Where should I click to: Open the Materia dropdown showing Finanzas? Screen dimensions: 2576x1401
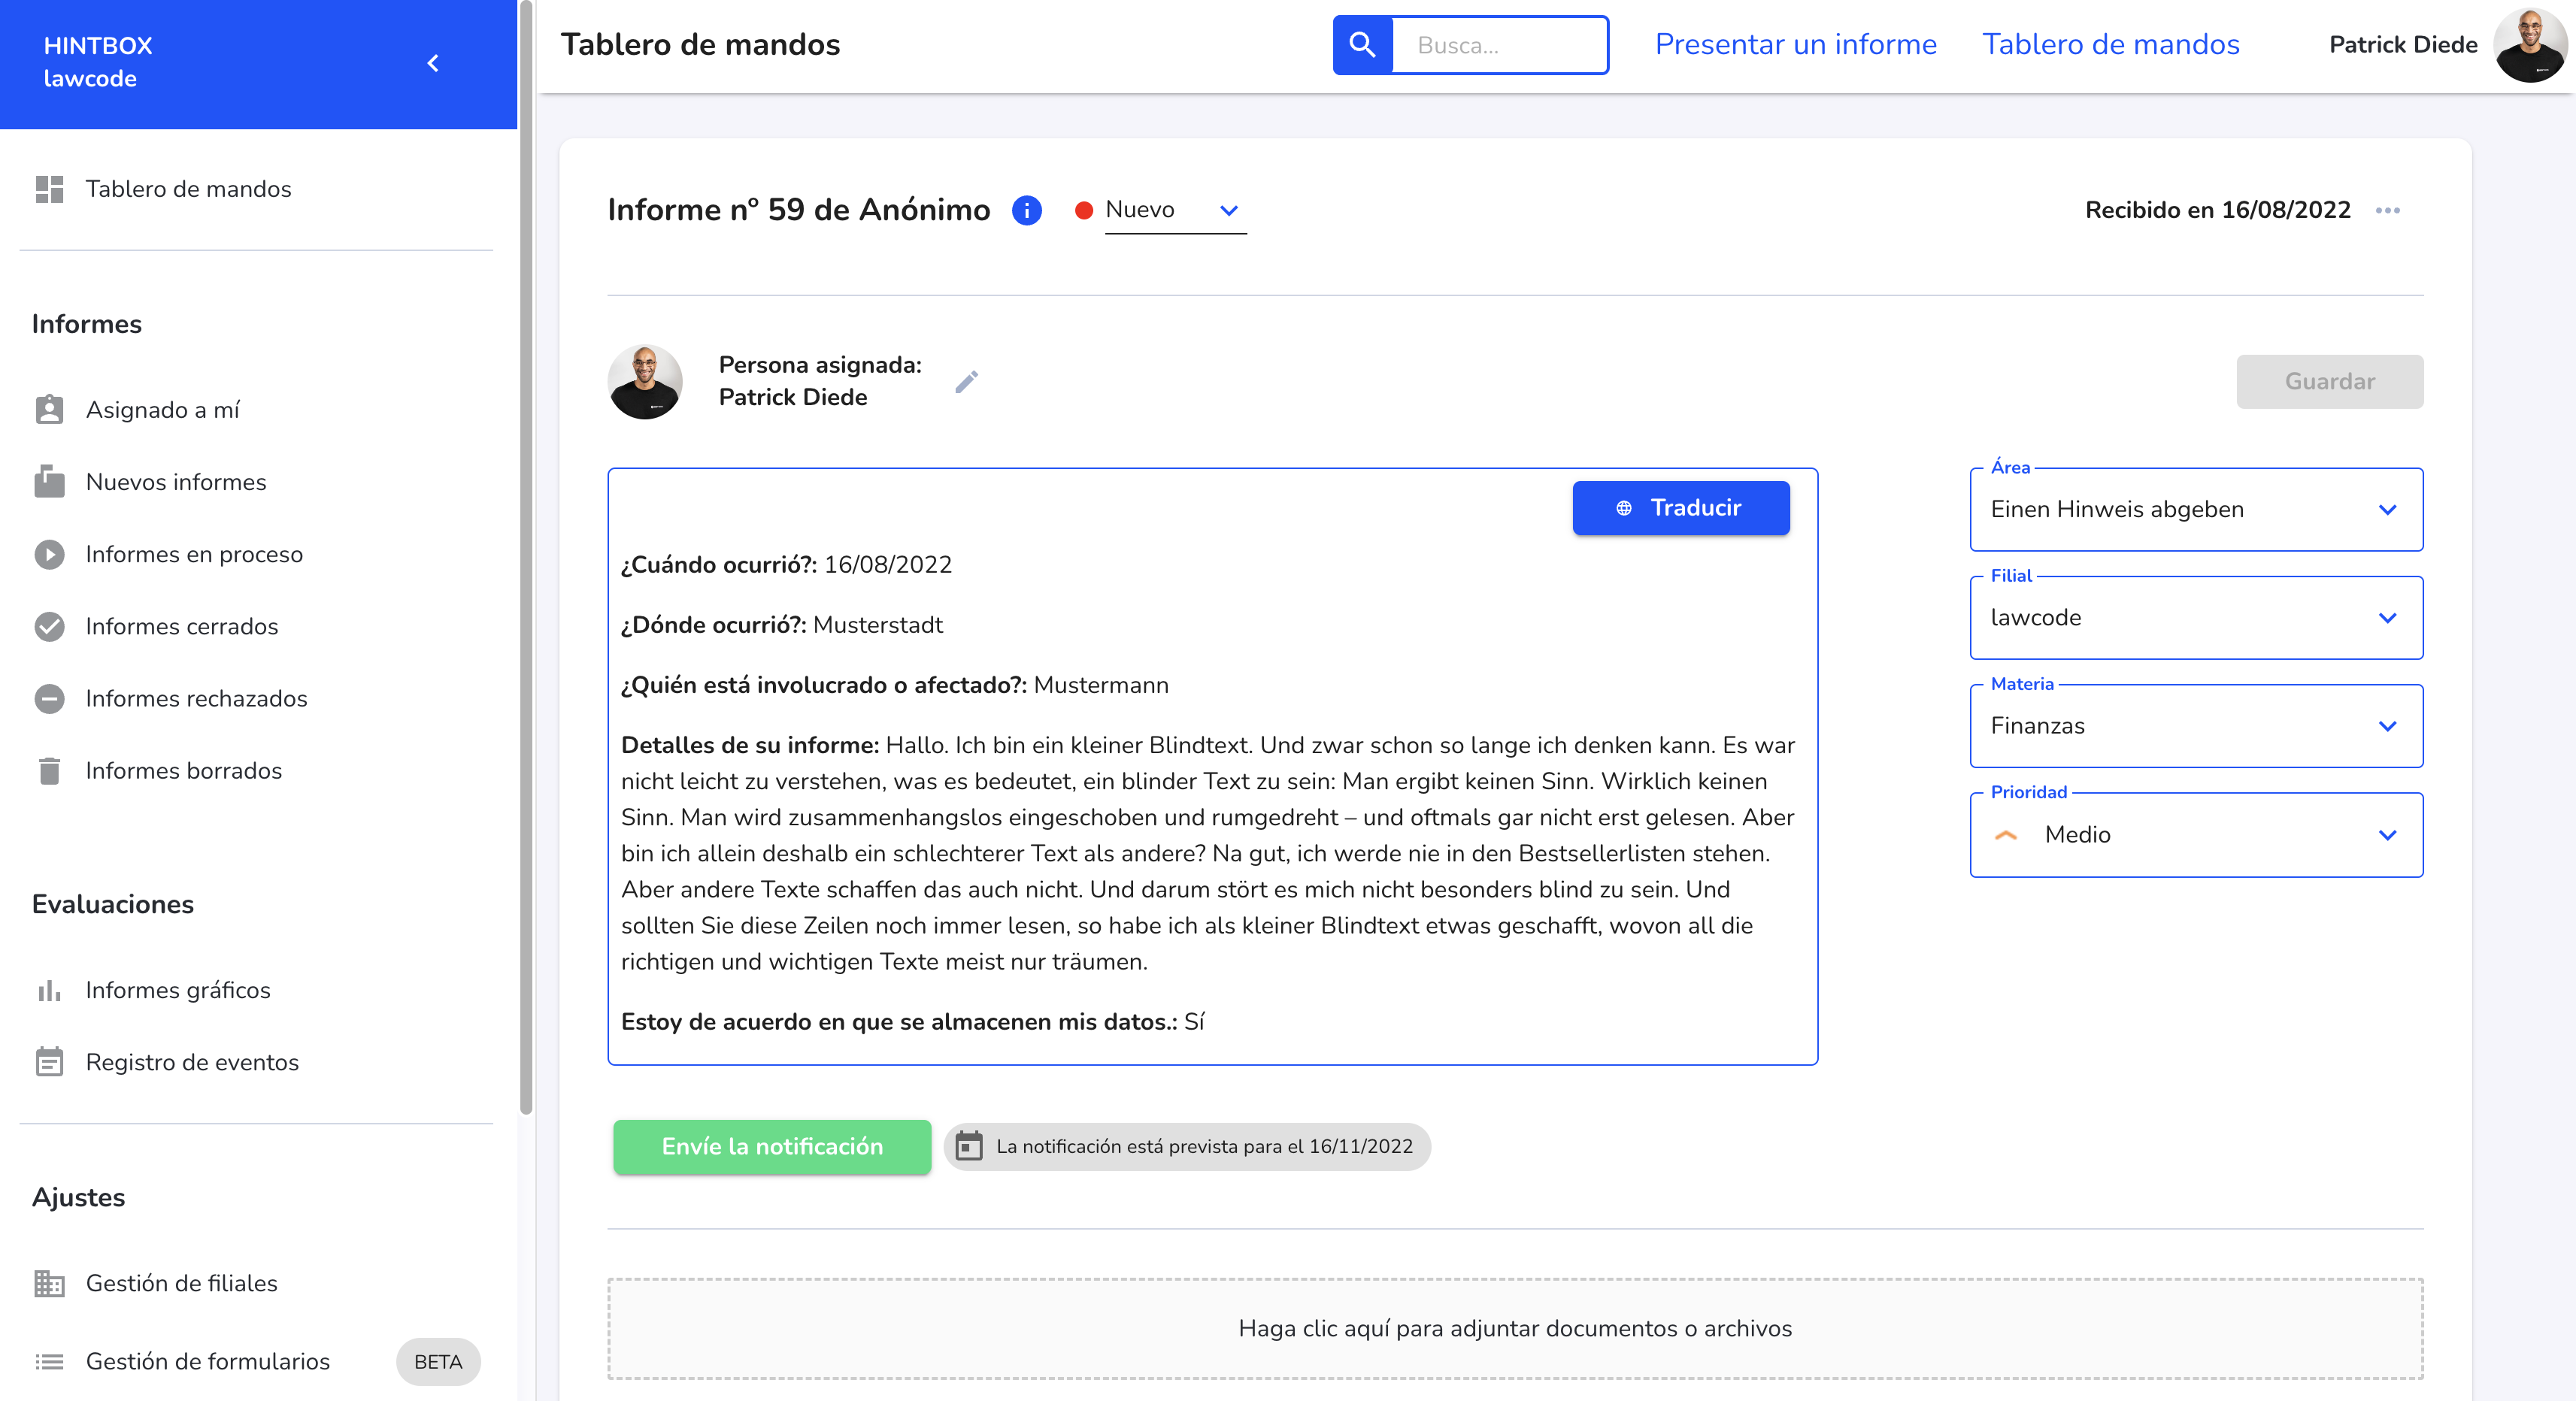click(x=2196, y=725)
